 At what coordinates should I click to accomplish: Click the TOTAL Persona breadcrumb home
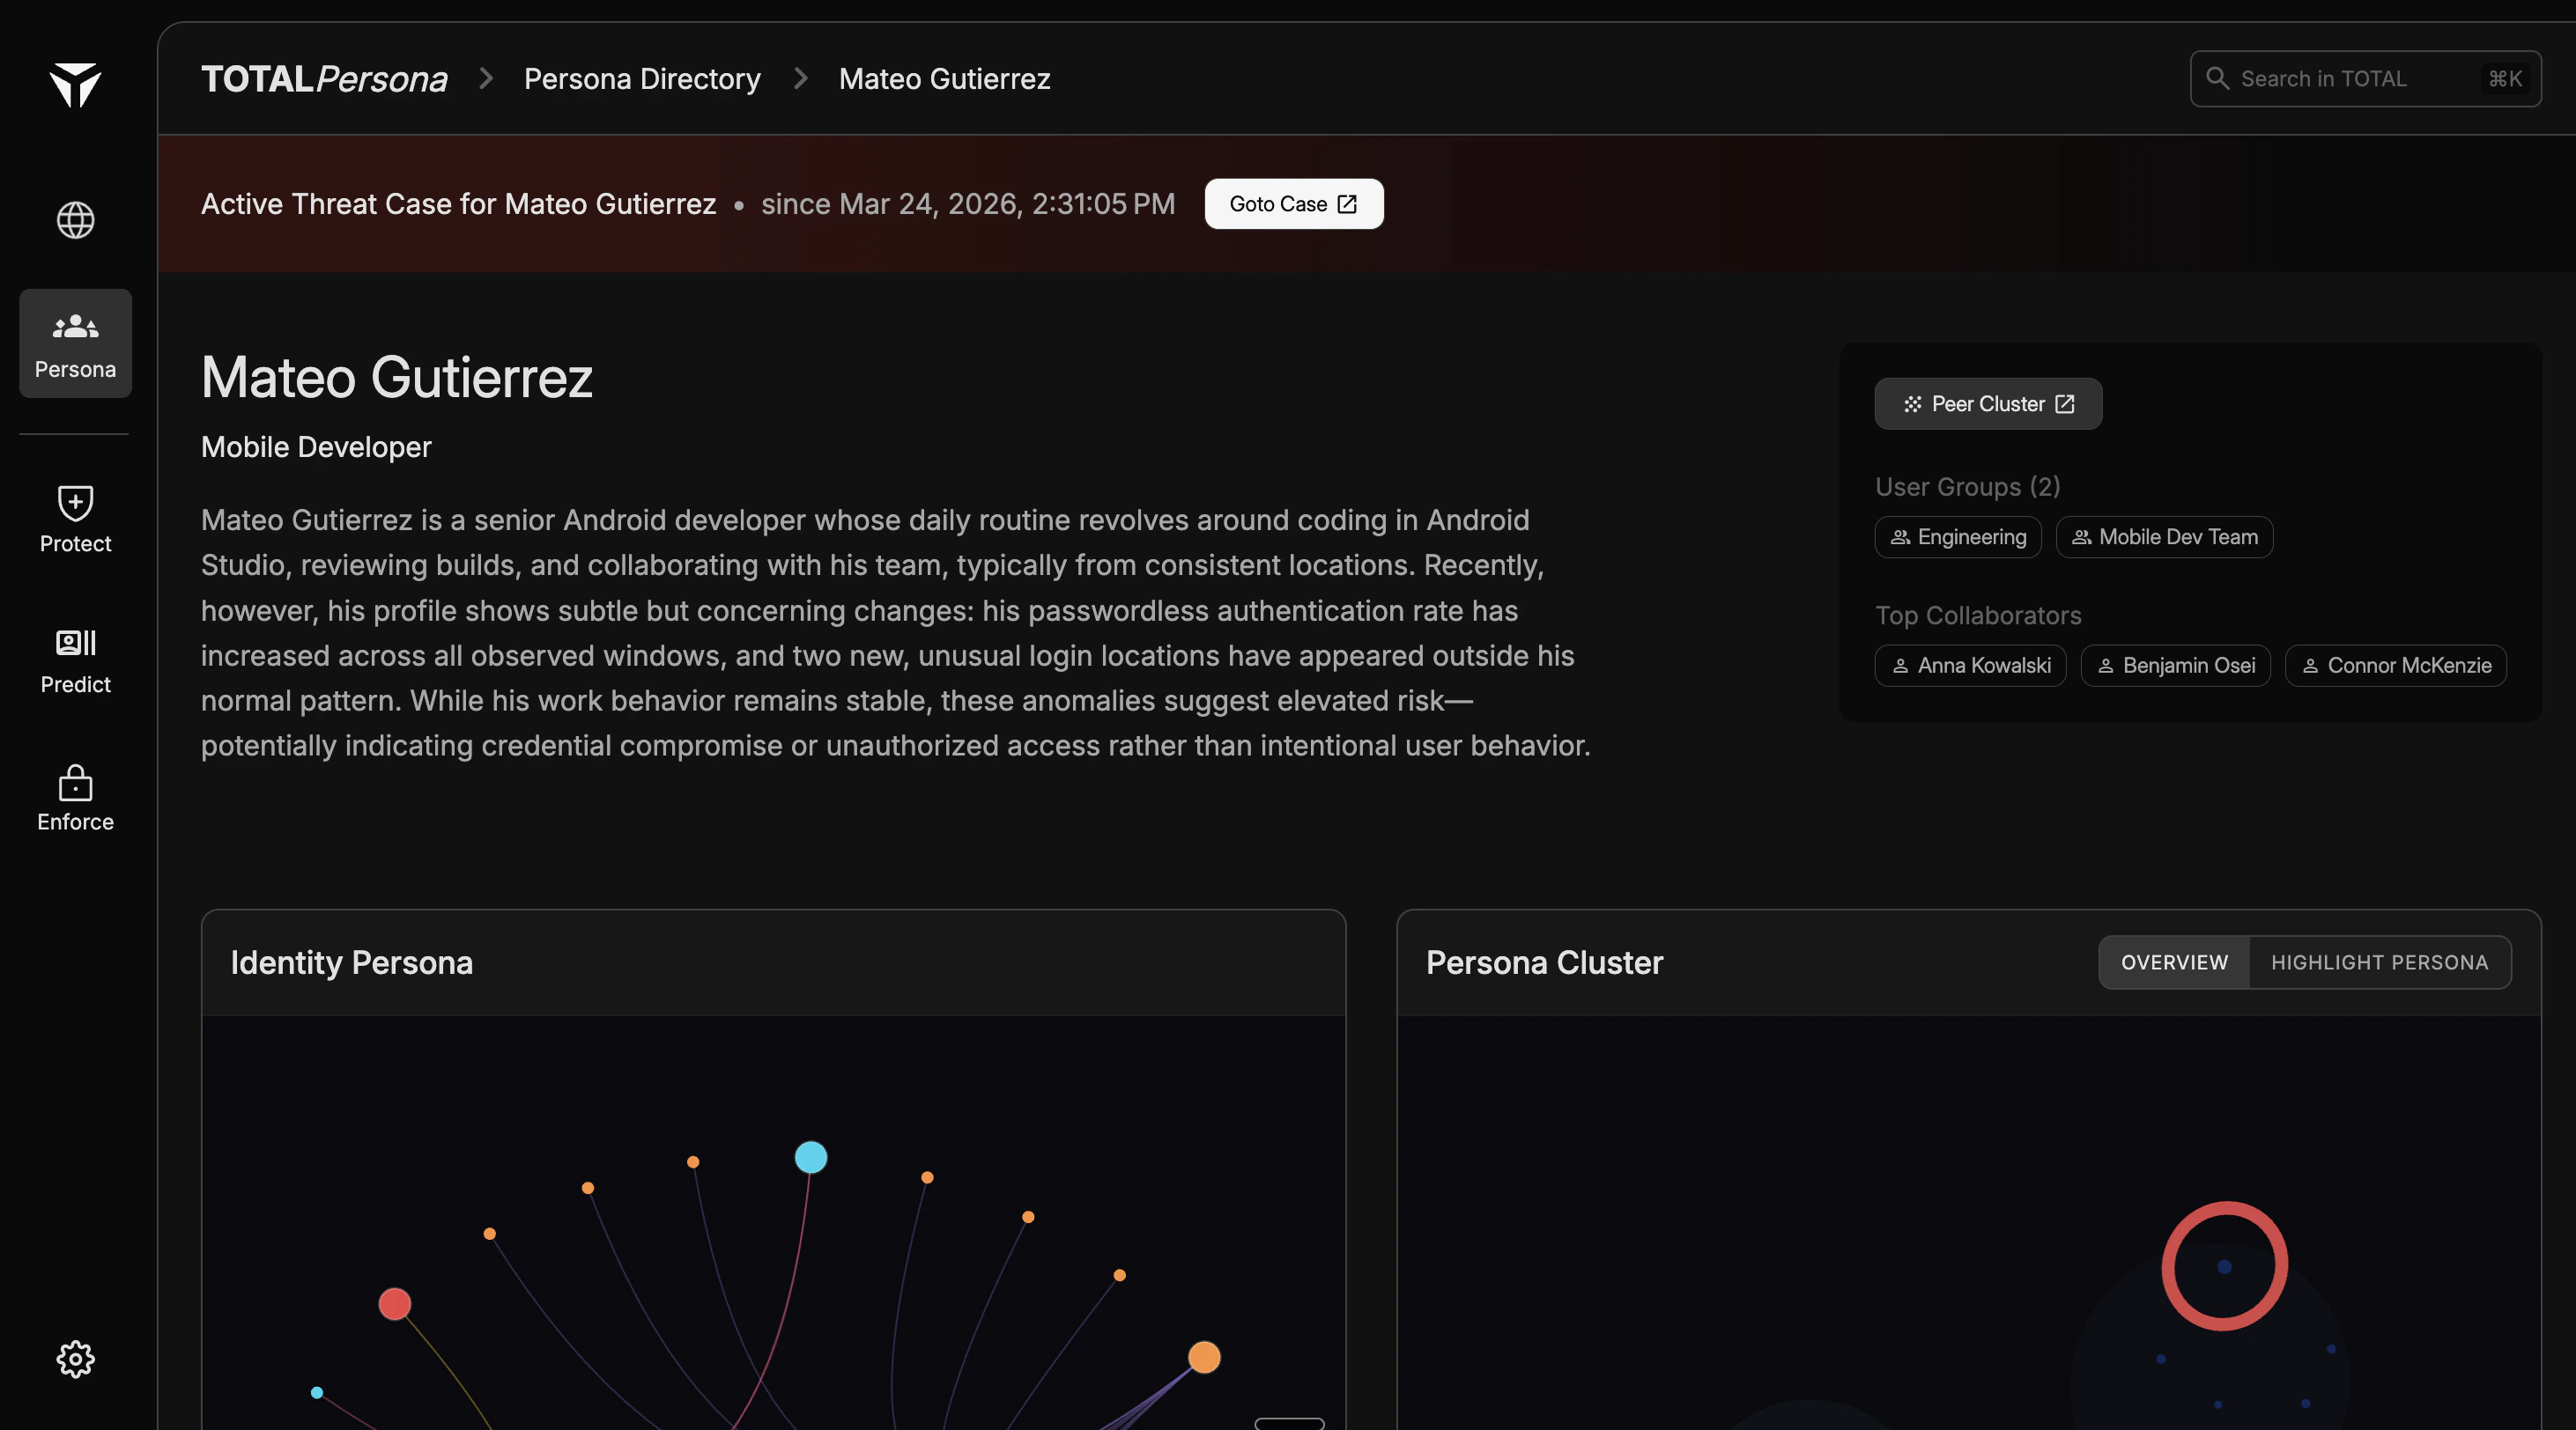point(324,79)
